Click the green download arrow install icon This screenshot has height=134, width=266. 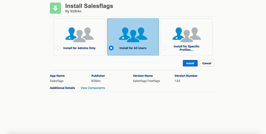[x=55, y=8]
